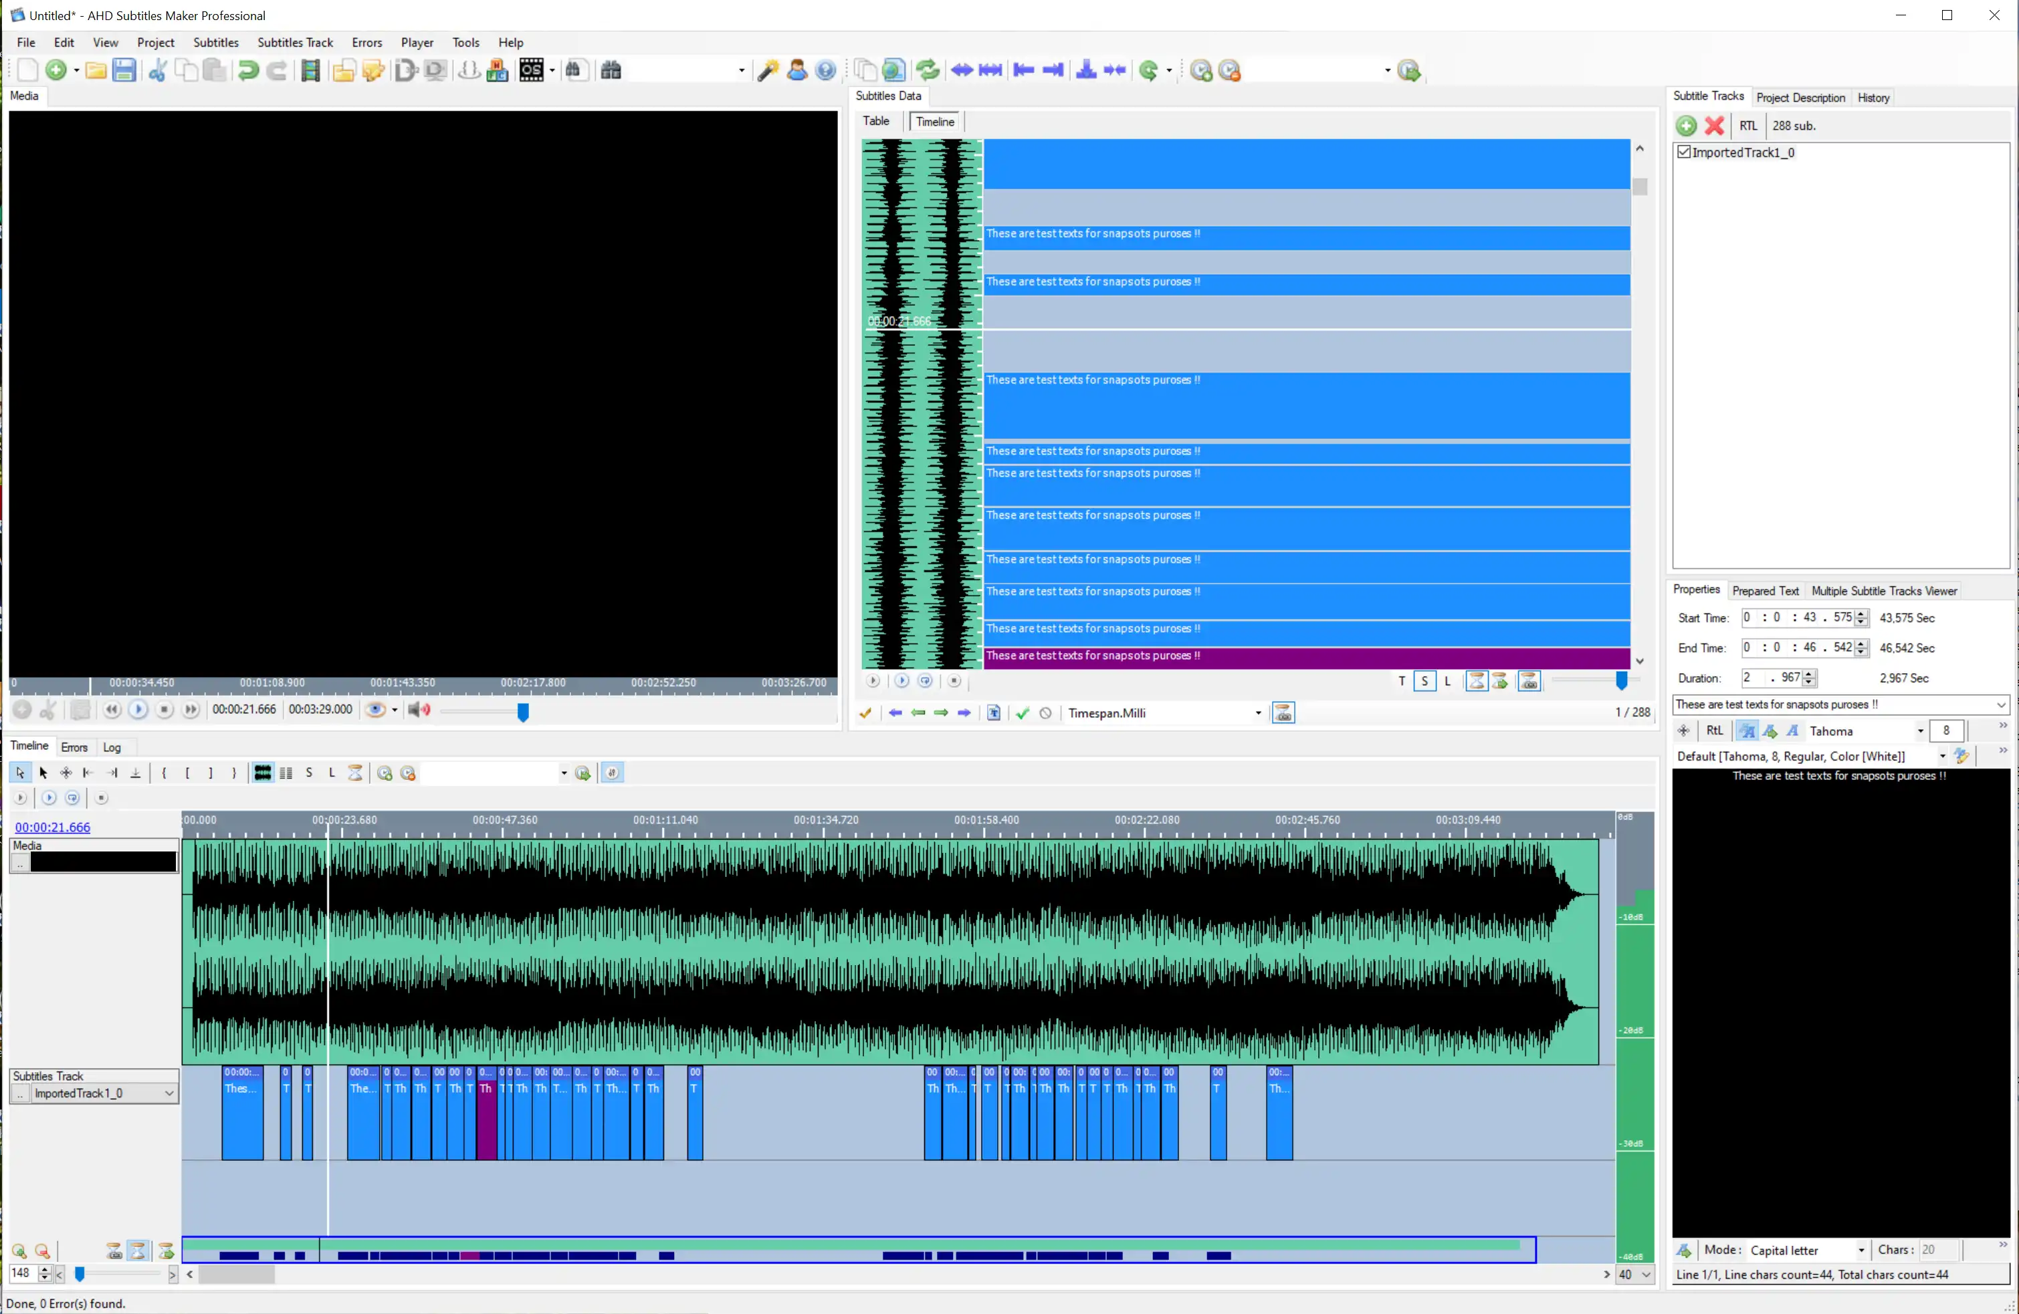Click the binoculars Find icon
This screenshot has width=2019, height=1314.
pos(611,70)
